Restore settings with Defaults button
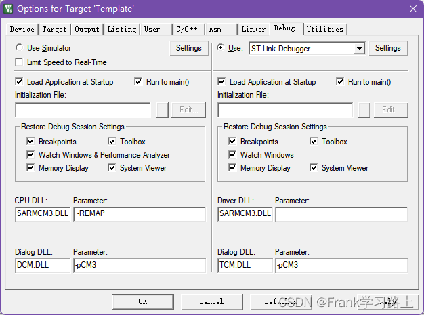The width and height of the screenshot is (424, 315). point(281,301)
